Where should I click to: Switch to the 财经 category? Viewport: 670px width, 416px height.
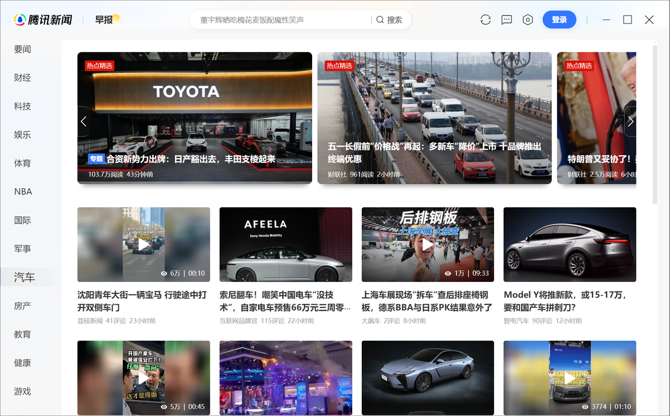tap(22, 78)
